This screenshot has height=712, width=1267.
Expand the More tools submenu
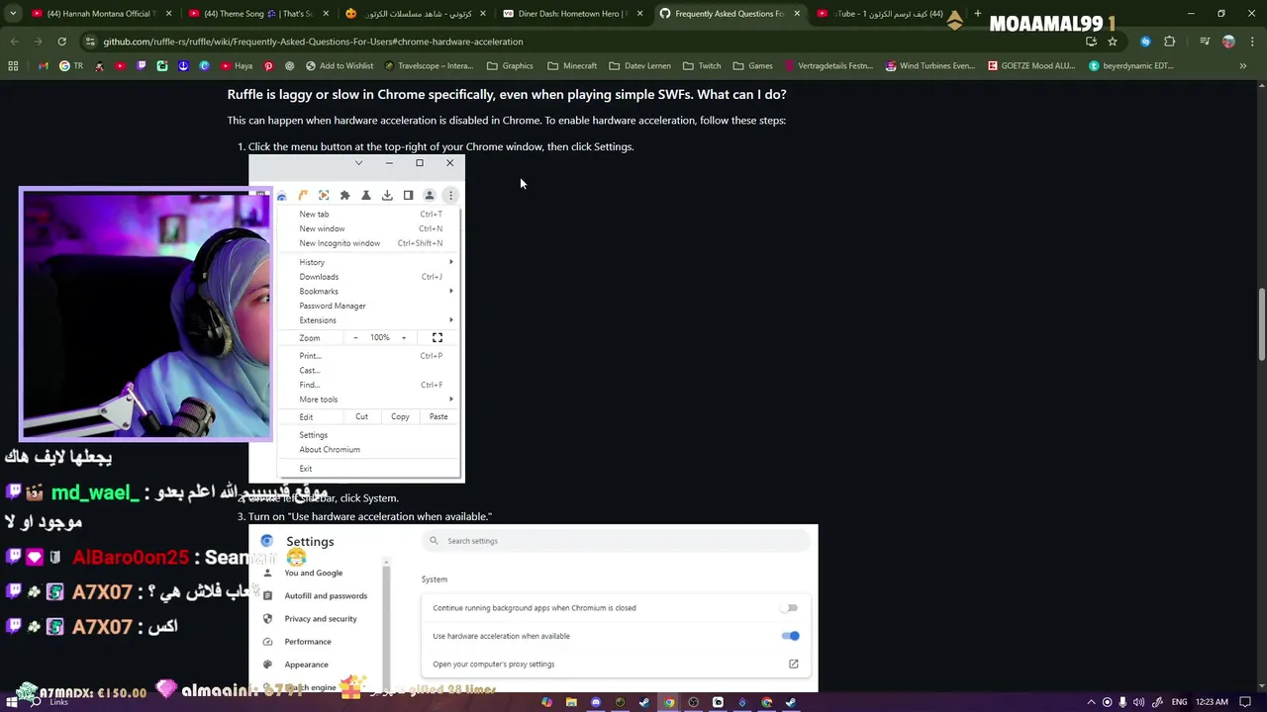451,400
